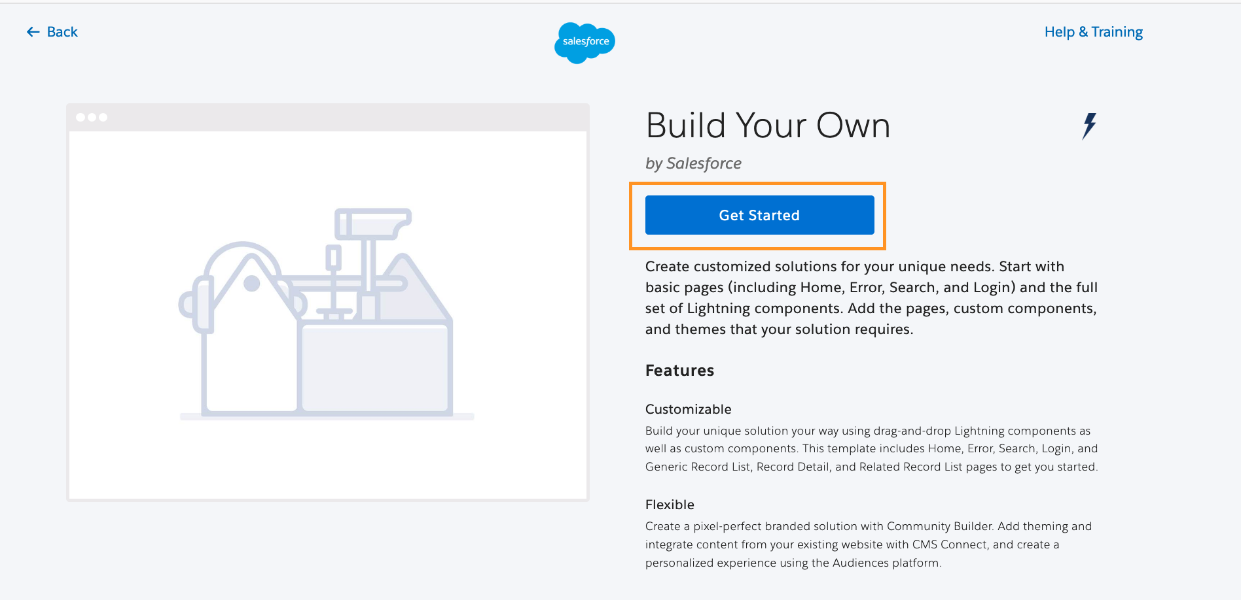This screenshot has height=600, width=1241.
Task: Click the paragraph starting 'Build your unique solution'
Action: (x=871, y=448)
